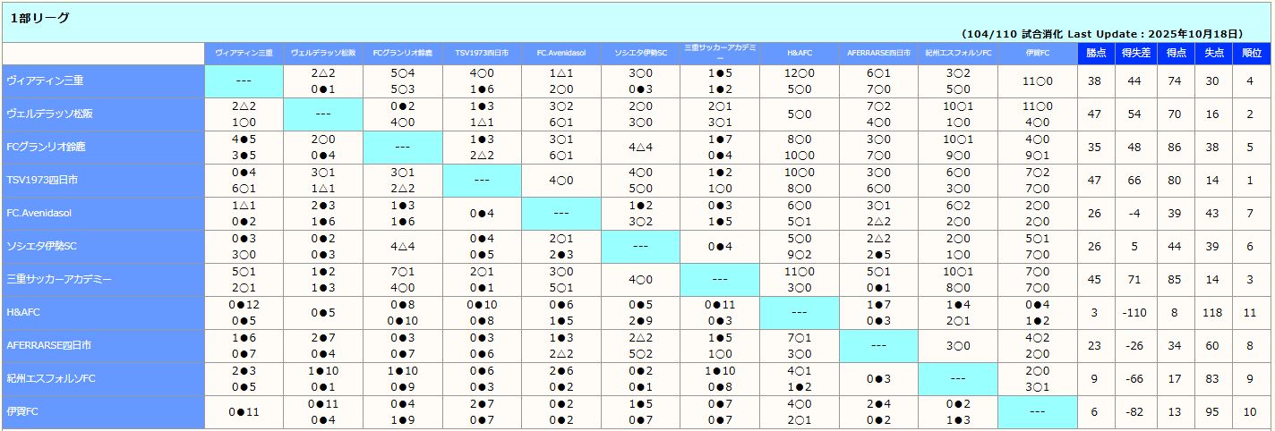
Task: Select the ヴェルデラッソ松阪 row header
Action: (x=49, y=114)
